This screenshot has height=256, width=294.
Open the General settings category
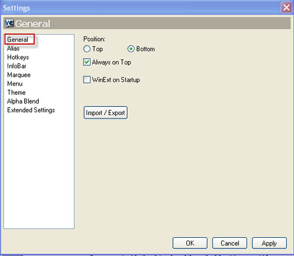(18, 39)
